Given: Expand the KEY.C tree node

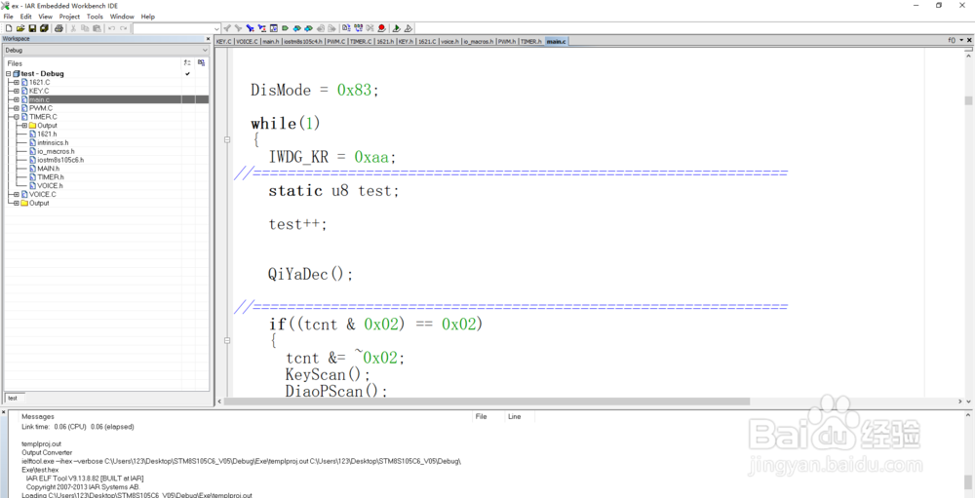Looking at the screenshot, I should [x=17, y=91].
